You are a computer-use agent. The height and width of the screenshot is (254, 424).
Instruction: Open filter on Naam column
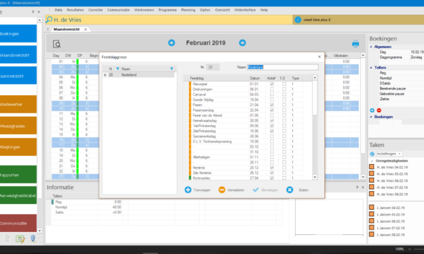tap(172, 69)
